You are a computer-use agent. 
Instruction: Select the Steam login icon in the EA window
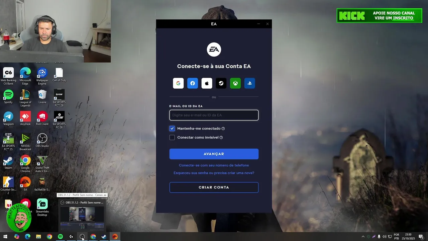221,83
